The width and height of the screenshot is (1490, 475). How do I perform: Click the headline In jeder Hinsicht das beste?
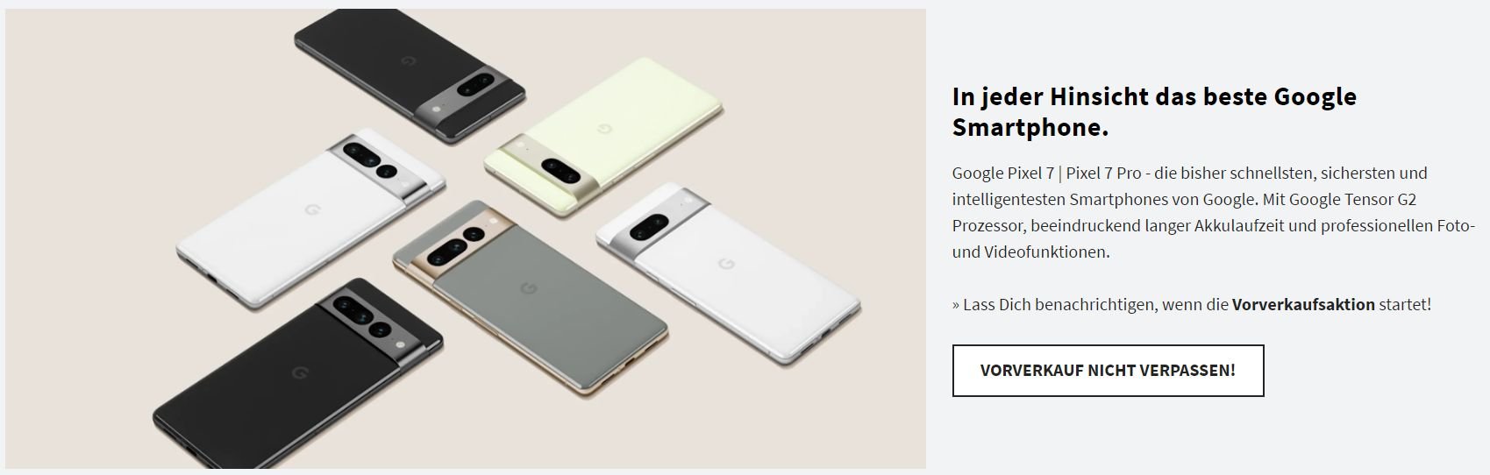tap(1154, 96)
